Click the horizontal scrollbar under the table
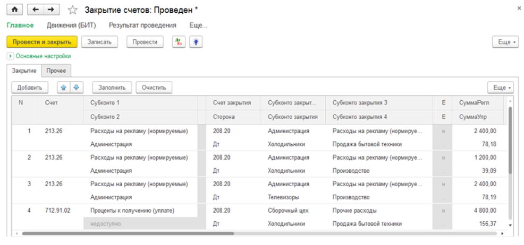The image size is (524, 245). (x=128, y=233)
